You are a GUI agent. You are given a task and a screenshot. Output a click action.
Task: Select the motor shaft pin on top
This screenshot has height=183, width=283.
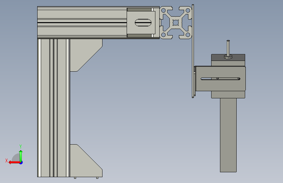point(228,48)
